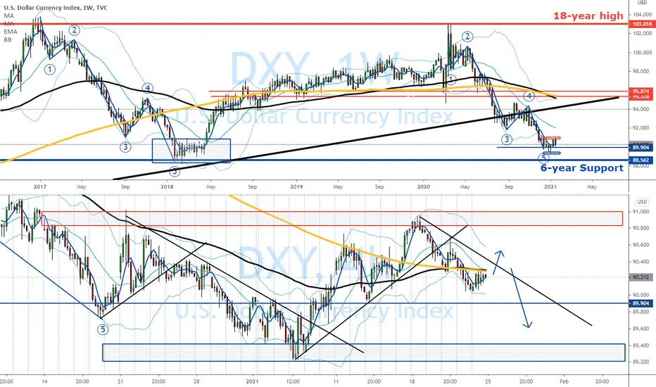Image resolution: width=656 pixels, height=387 pixels.
Task: Click the 89.200 price axis value
Action: coord(642,362)
